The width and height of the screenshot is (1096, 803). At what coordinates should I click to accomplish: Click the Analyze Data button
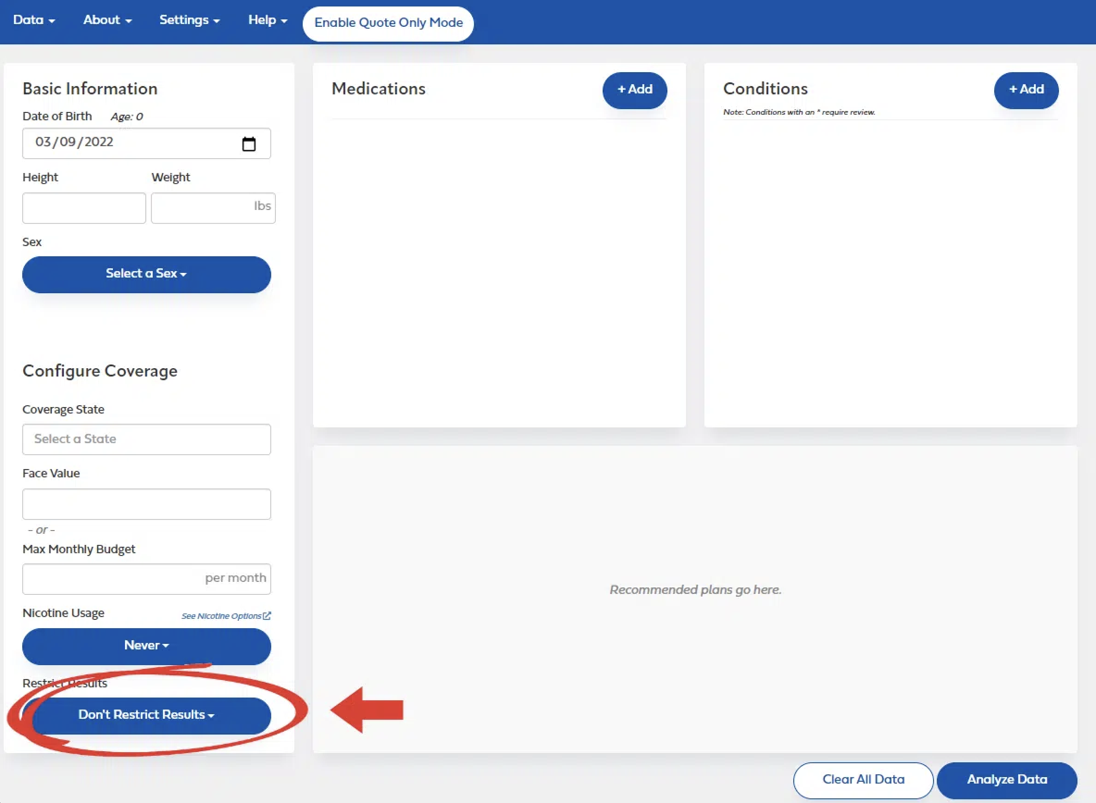pos(1007,780)
